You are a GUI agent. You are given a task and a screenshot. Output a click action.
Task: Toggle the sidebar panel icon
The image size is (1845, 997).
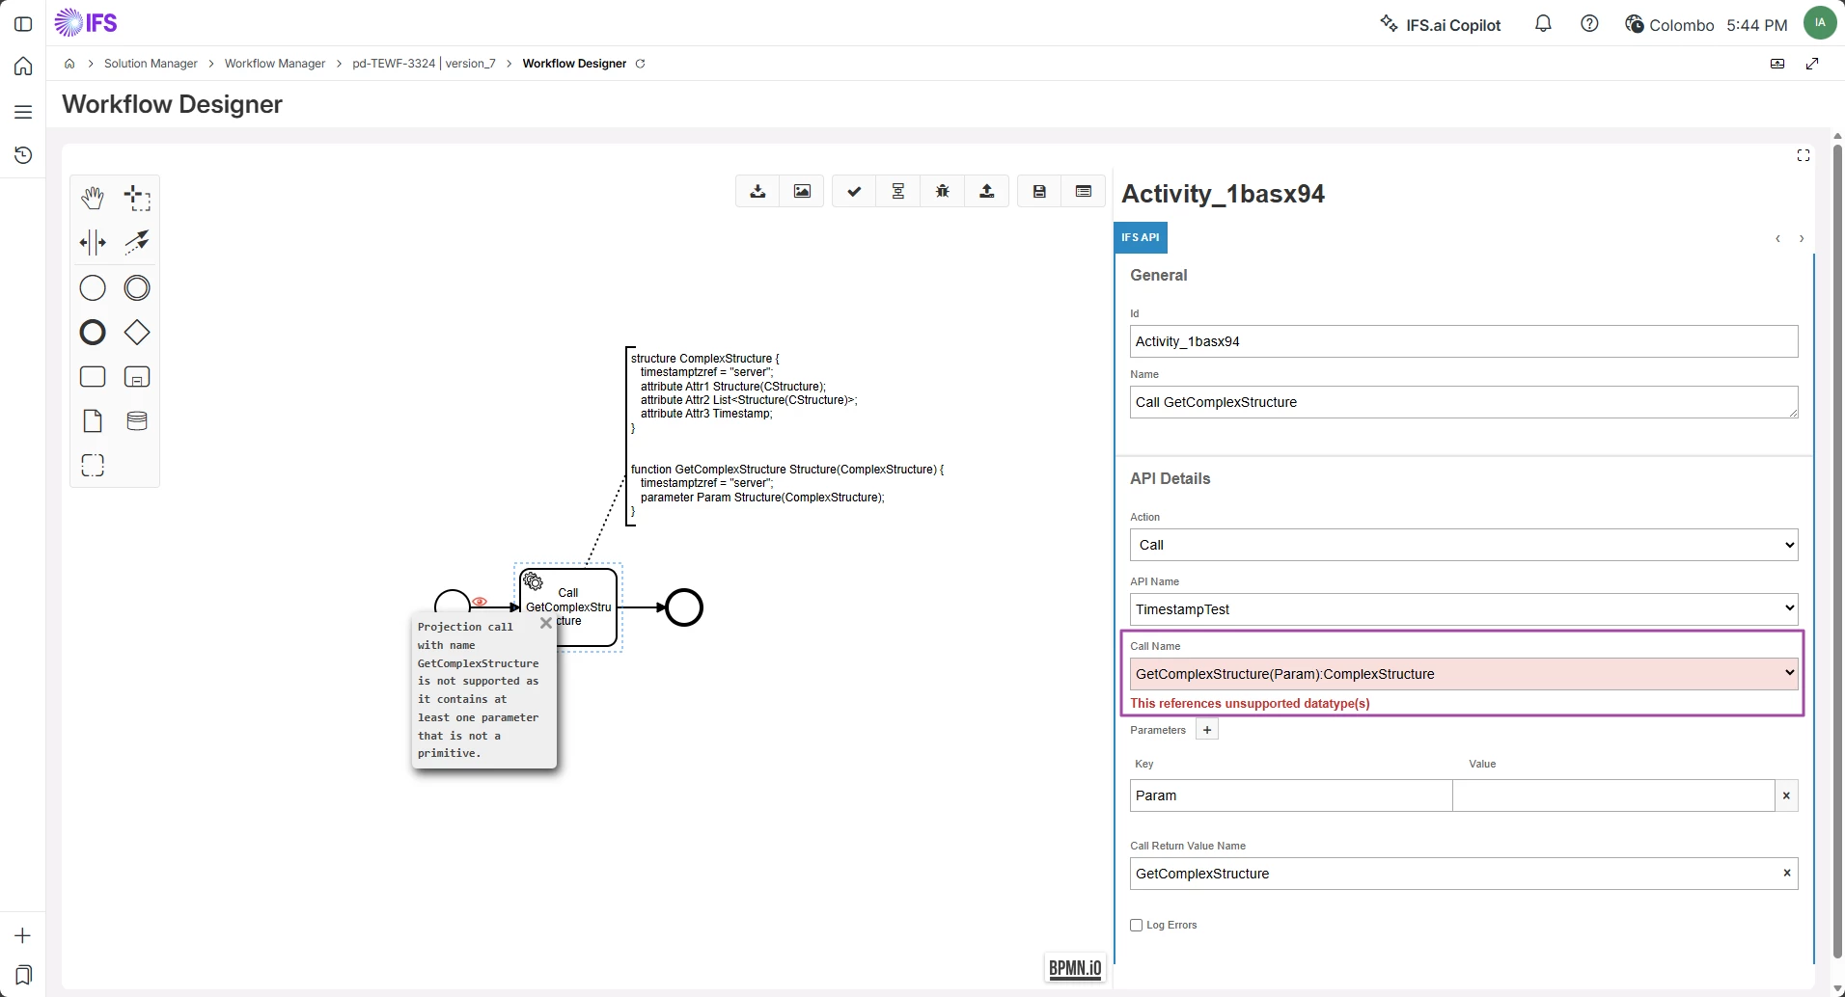tap(23, 24)
